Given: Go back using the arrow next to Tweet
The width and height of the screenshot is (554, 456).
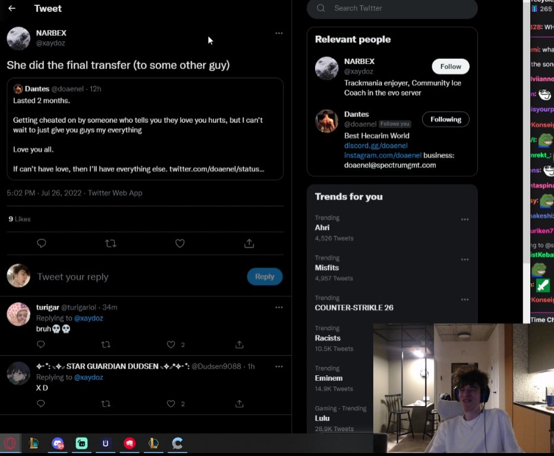Looking at the screenshot, I should click(12, 8).
